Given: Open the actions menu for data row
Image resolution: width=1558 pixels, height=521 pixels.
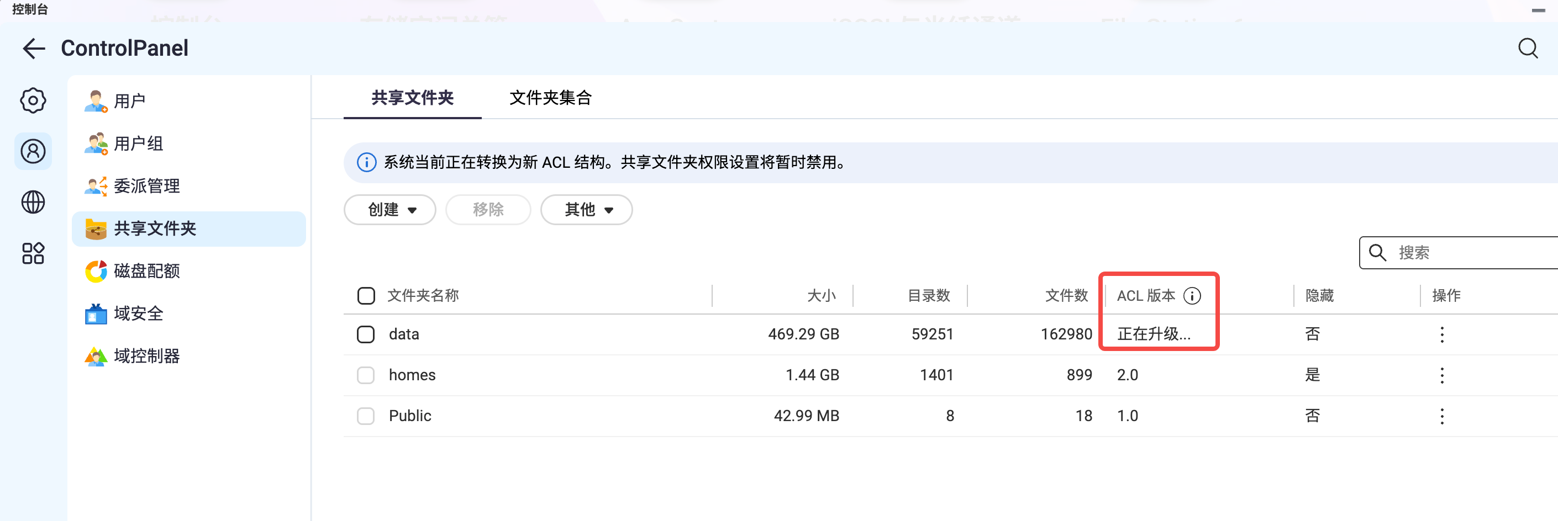Looking at the screenshot, I should tap(1442, 334).
